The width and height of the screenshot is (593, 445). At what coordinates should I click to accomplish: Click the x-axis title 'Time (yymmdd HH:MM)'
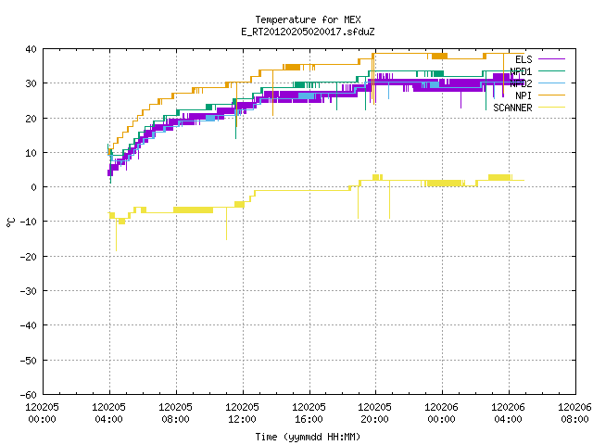[308, 437]
